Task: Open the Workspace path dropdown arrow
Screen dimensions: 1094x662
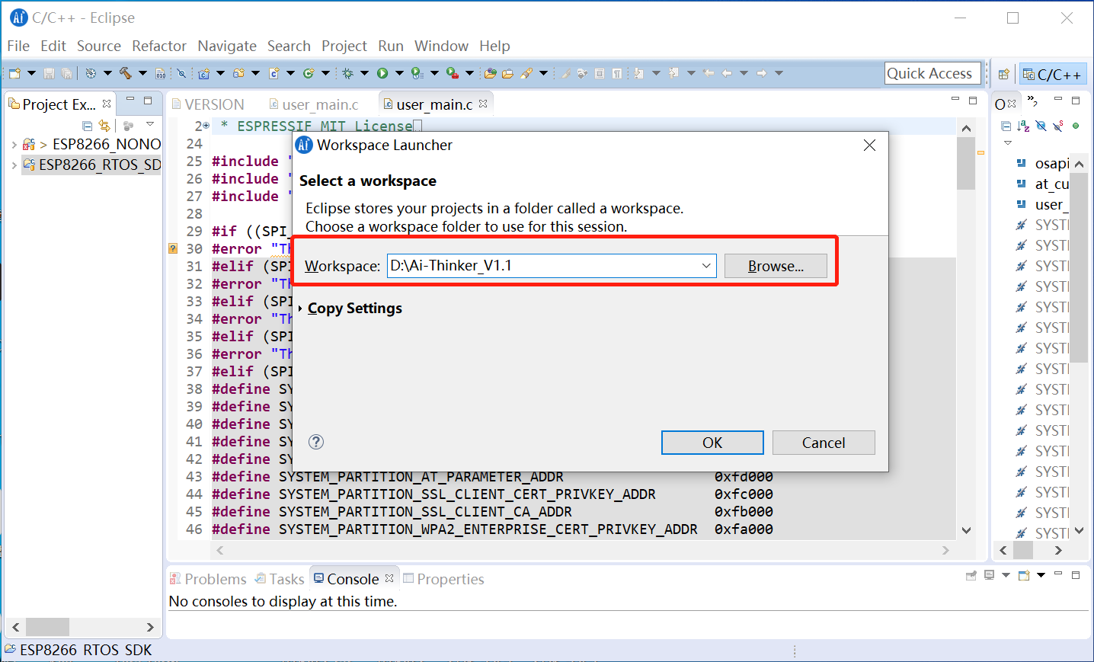Action: coord(706,266)
